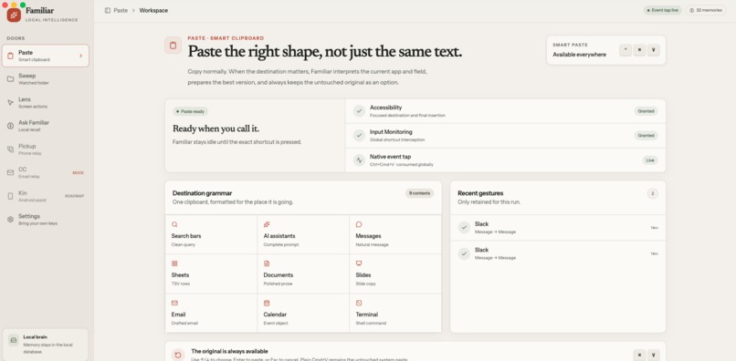This screenshot has height=361, width=736.
Task: Click the Granted badge for Accessibility
Action: click(646, 111)
